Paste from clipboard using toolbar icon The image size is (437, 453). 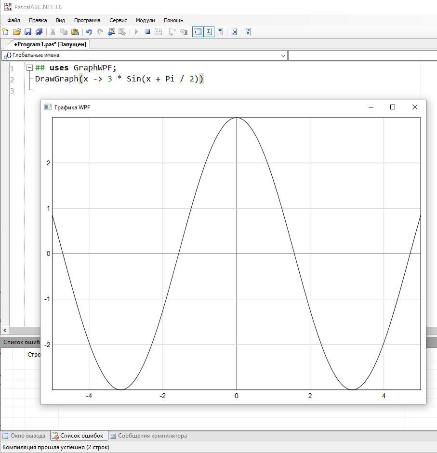[75, 32]
